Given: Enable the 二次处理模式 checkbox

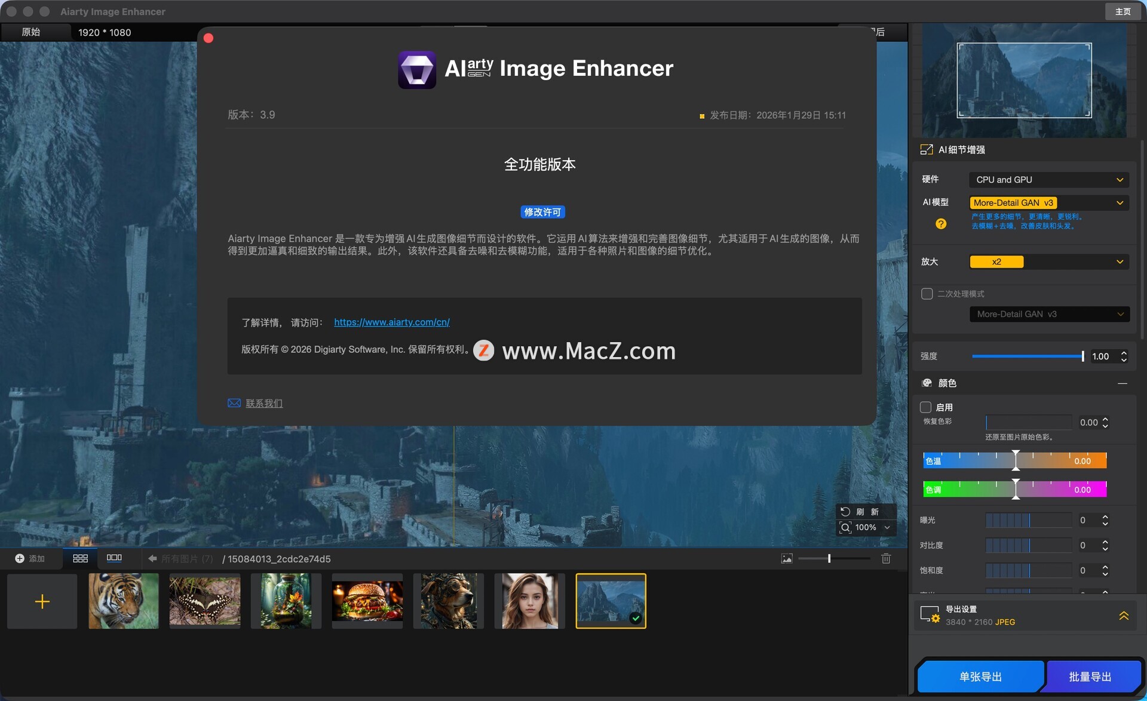Looking at the screenshot, I should (x=927, y=294).
